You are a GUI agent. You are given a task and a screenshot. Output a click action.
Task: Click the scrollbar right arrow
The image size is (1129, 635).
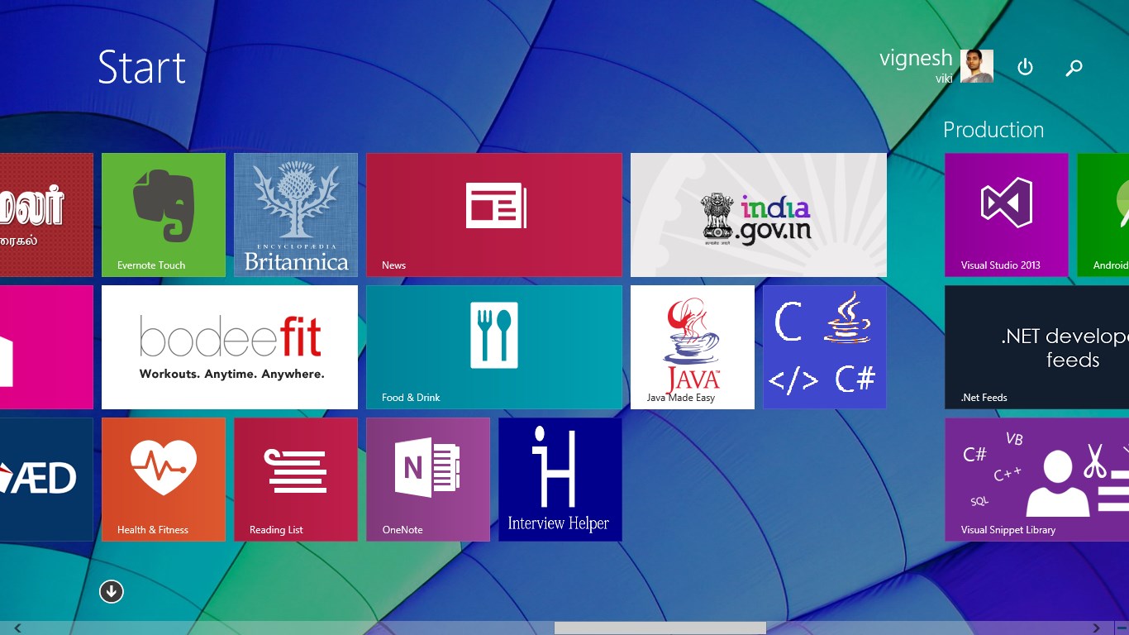(1097, 628)
